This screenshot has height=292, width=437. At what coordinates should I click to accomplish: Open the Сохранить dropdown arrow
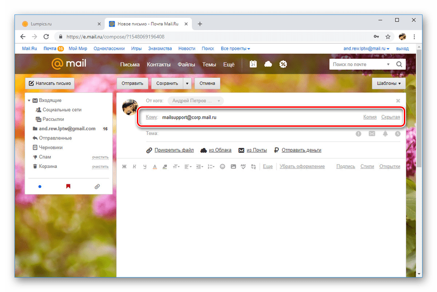(187, 83)
